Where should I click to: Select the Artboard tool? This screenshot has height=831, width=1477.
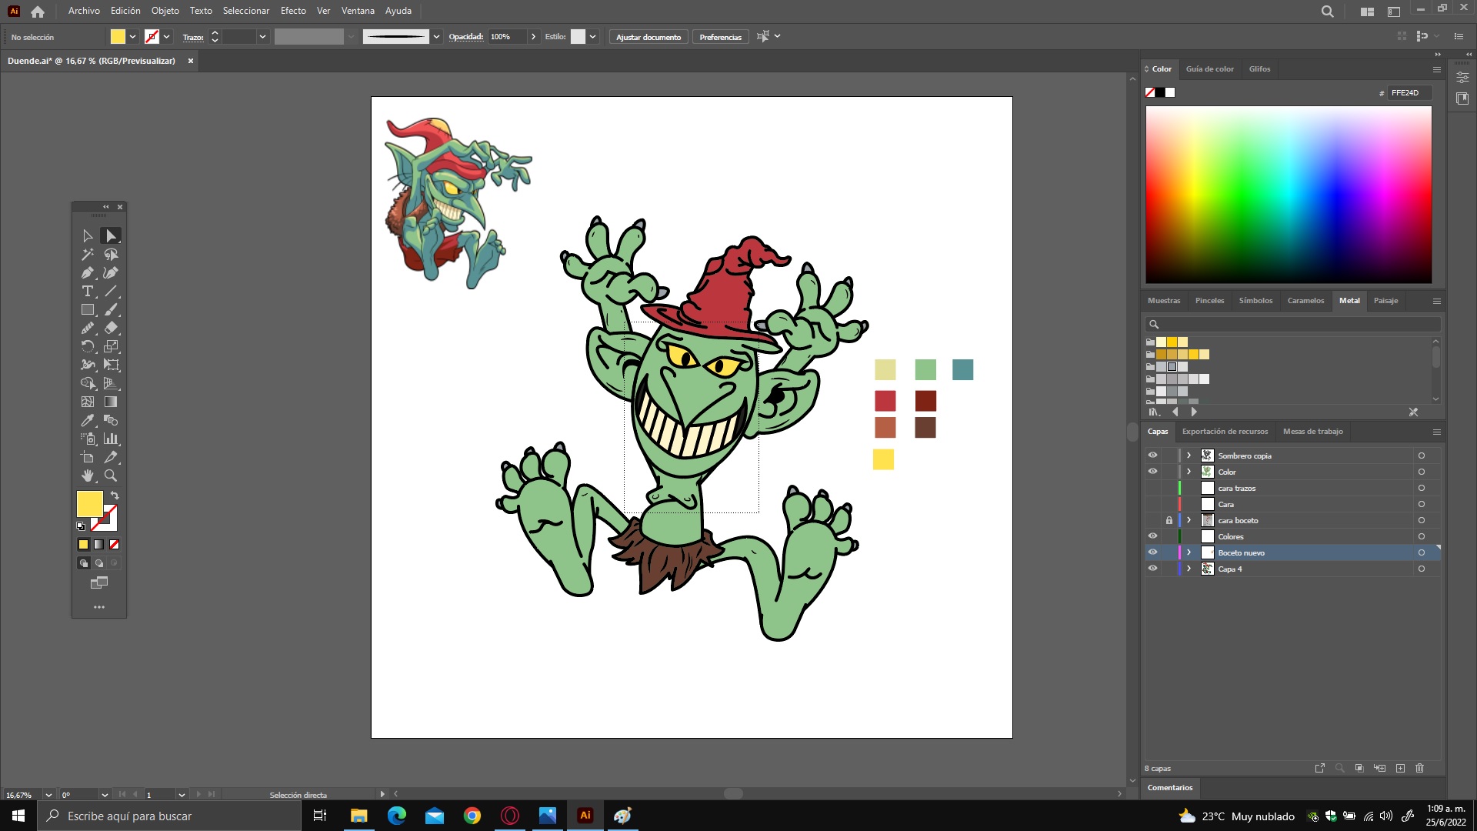point(88,457)
